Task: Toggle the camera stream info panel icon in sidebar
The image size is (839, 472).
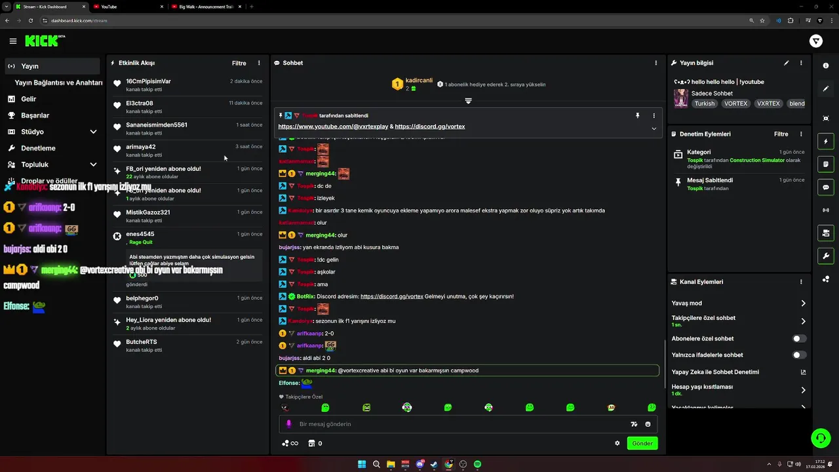Action: [826, 233]
